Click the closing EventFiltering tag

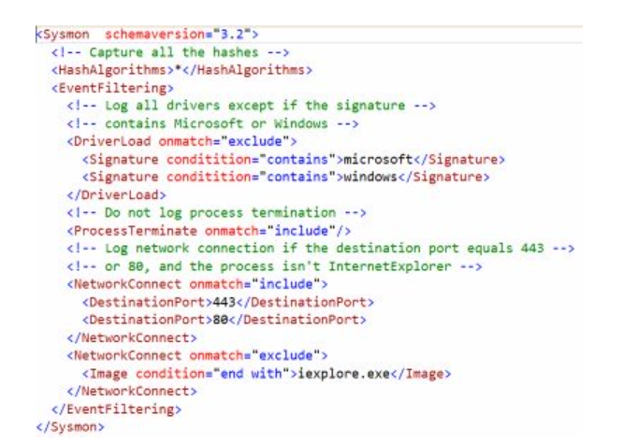[x=116, y=409]
